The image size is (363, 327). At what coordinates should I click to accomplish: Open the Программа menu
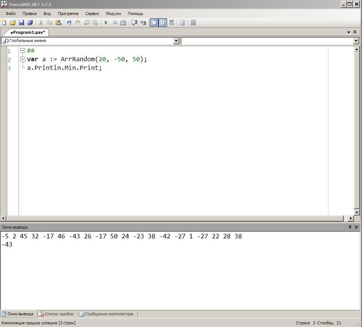[x=68, y=14]
